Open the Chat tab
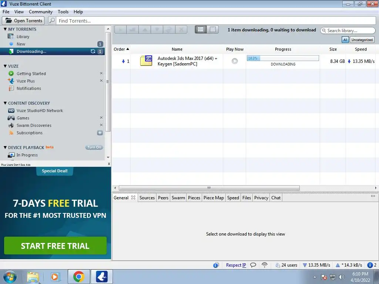 coord(276,198)
